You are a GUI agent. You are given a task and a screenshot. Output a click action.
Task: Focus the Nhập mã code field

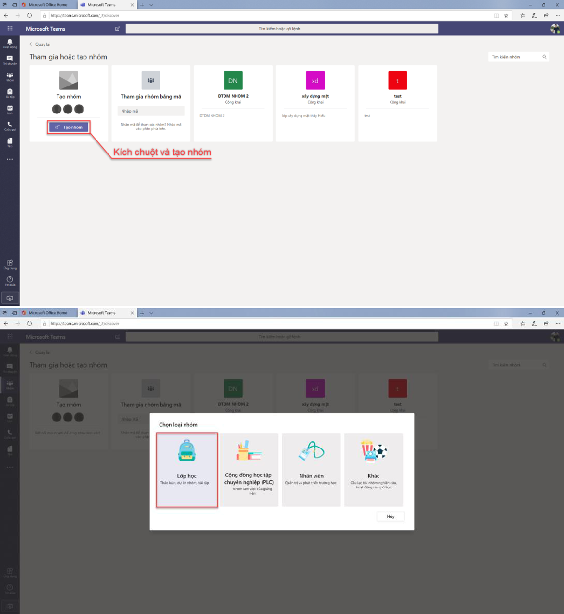pos(151,111)
